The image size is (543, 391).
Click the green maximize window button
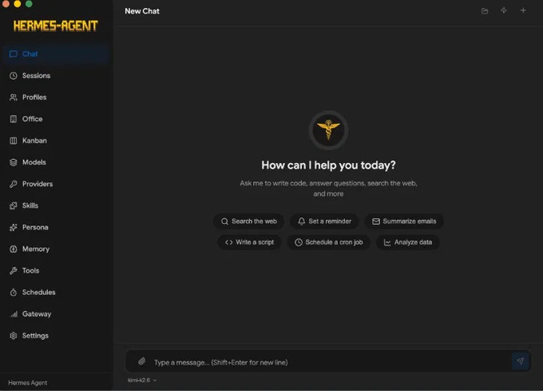coord(29,3)
